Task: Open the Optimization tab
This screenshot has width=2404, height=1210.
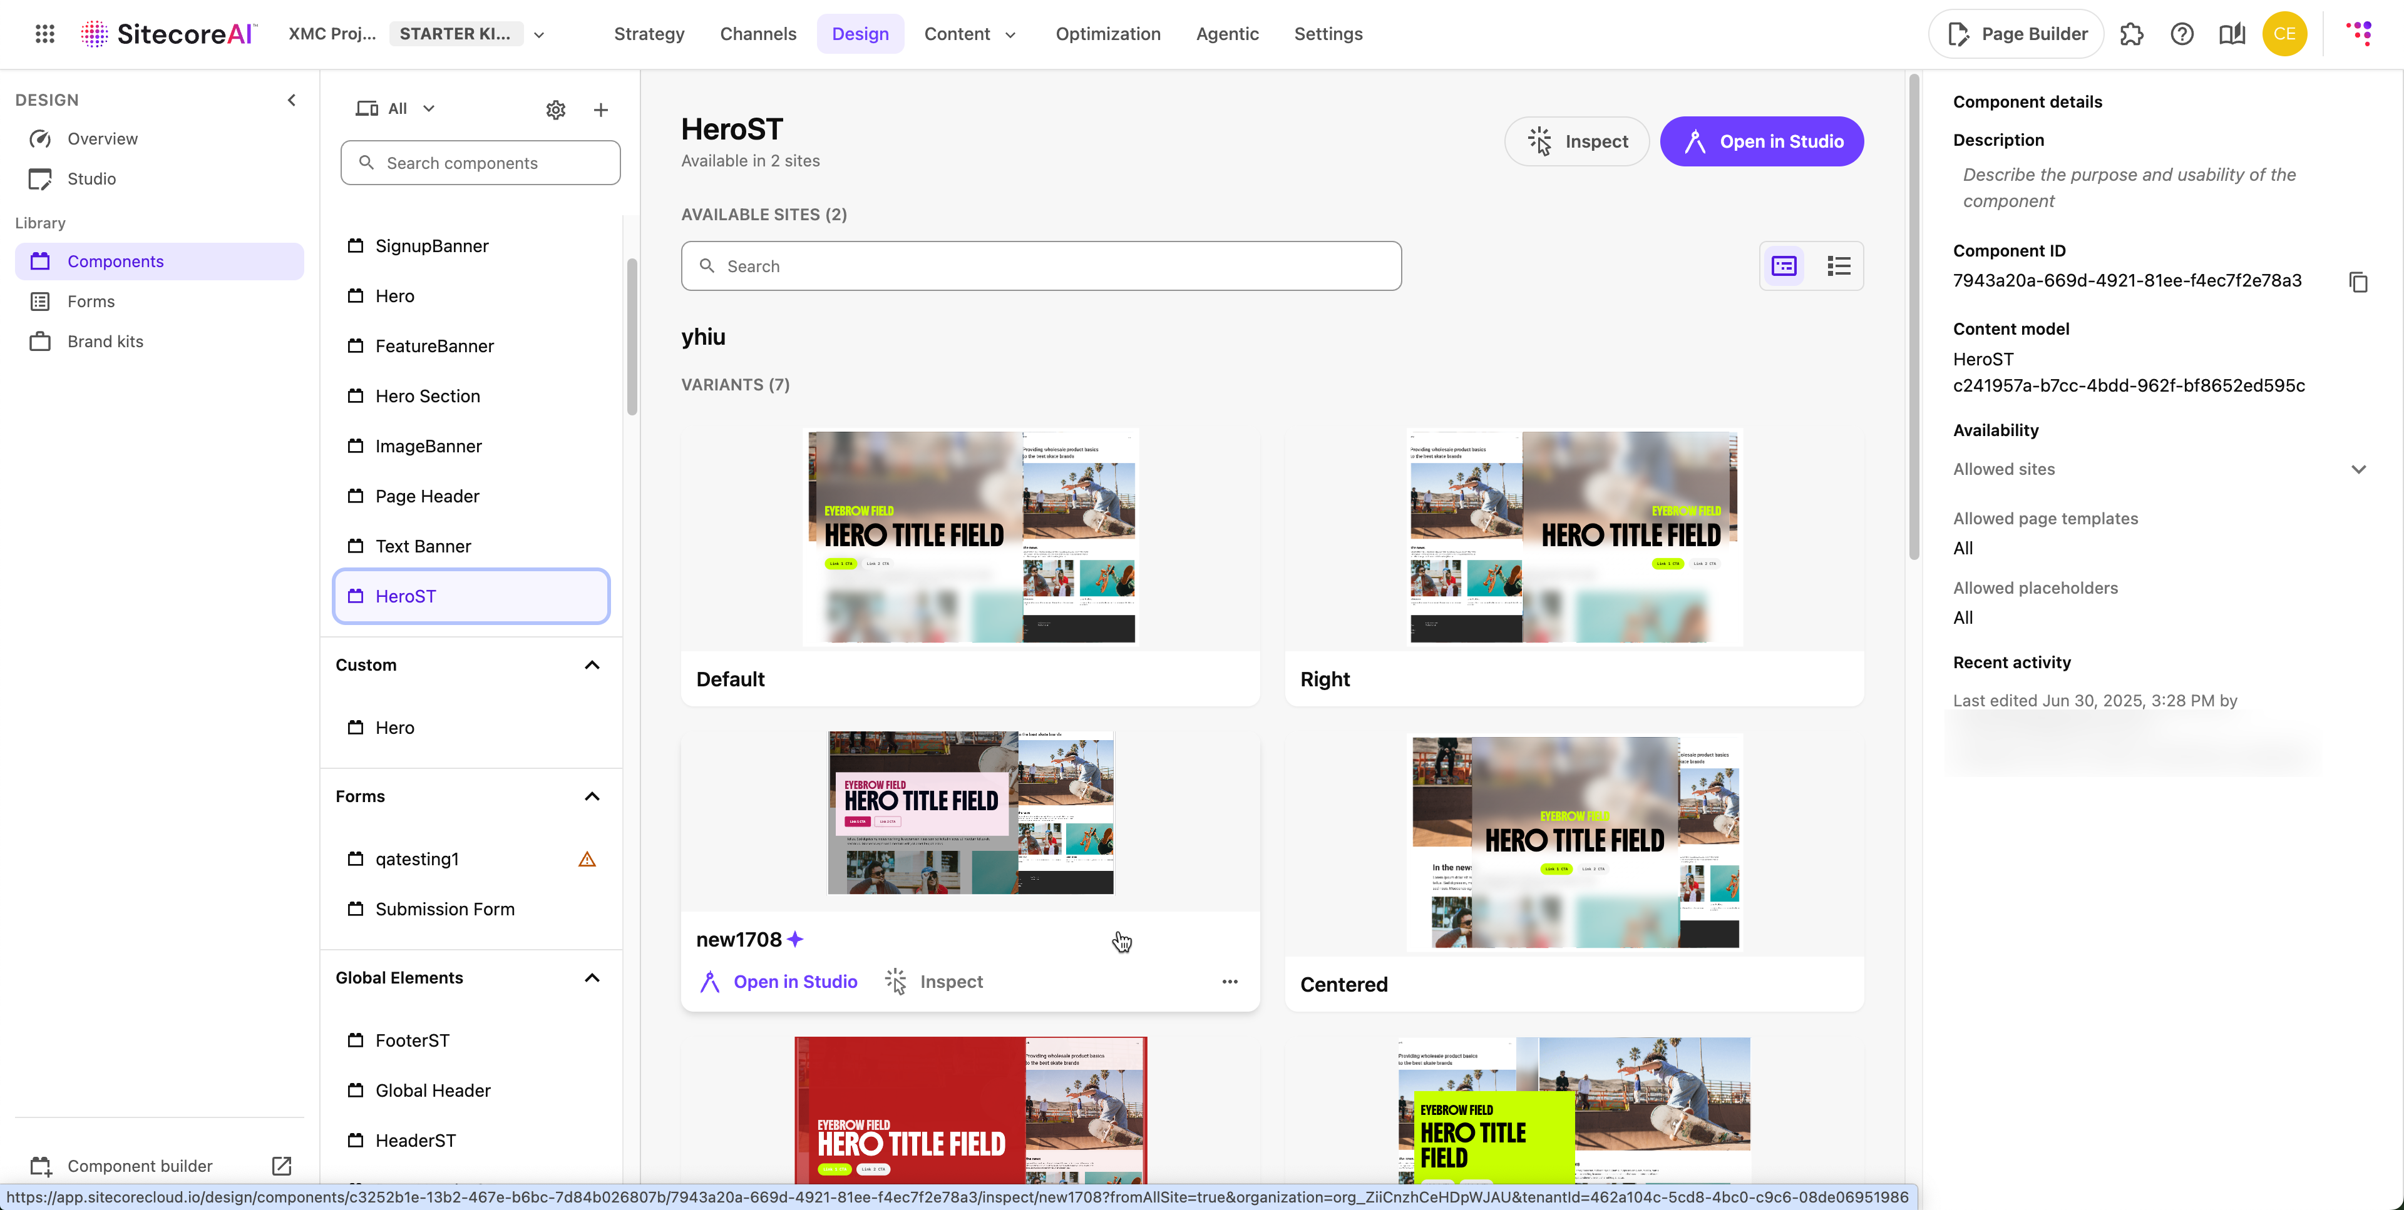Action: click(x=1107, y=34)
